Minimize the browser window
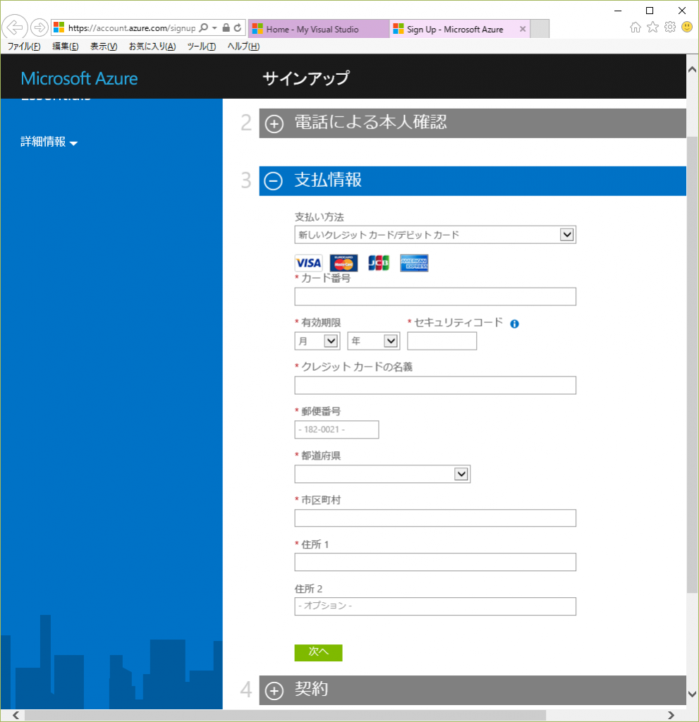This screenshot has width=699, height=722. [618, 11]
